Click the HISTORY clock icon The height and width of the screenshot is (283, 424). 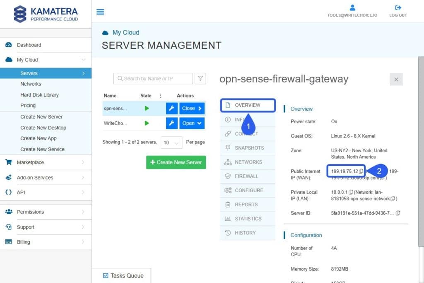click(229, 232)
